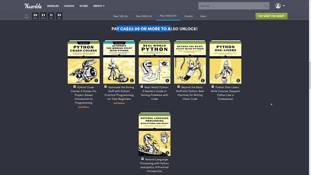311x175 pixels.
Task: Switch to the Charity tab
Action: pyautogui.click(x=189, y=16)
